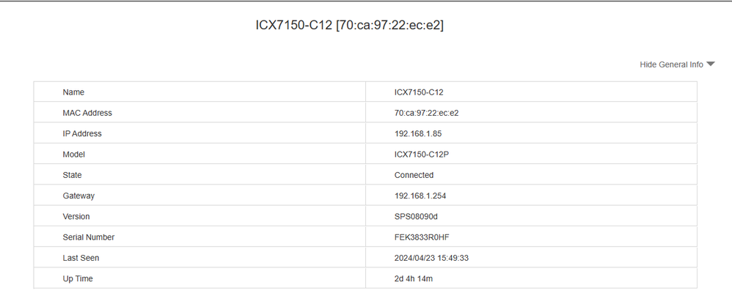The image size is (732, 301).
Task: Click the MAC address value in the table
Action: tap(426, 113)
